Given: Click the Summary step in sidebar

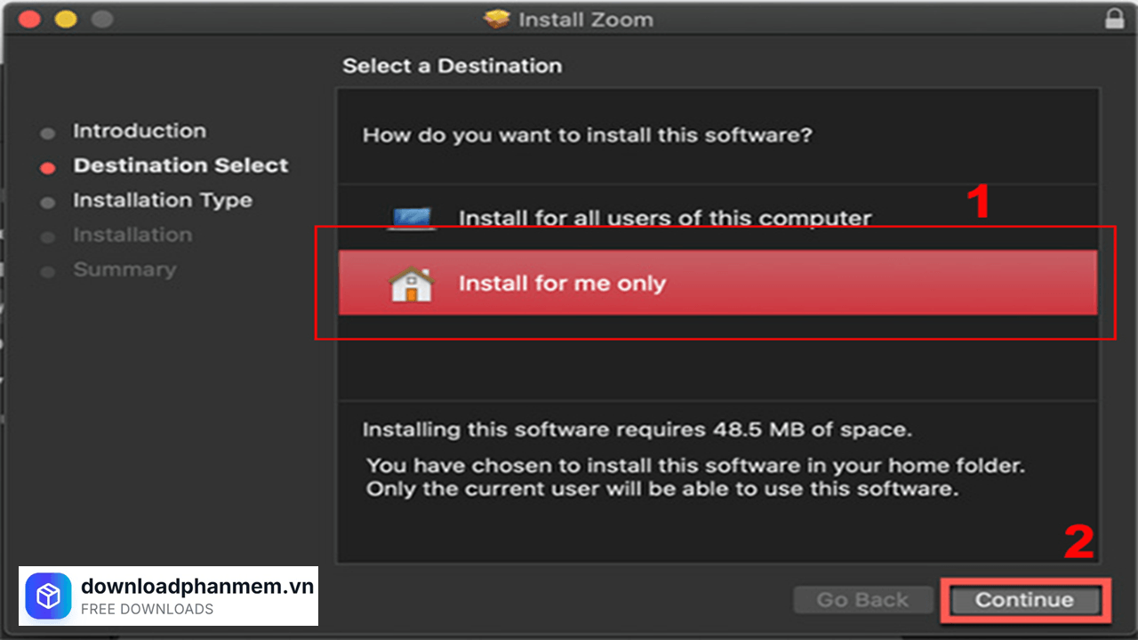Looking at the screenshot, I should click(x=124, y=270).
